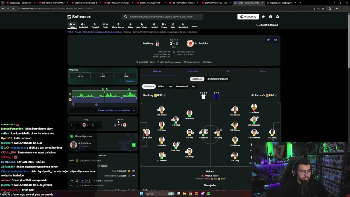Open the Windows Start menu

(x=142, y=194)
